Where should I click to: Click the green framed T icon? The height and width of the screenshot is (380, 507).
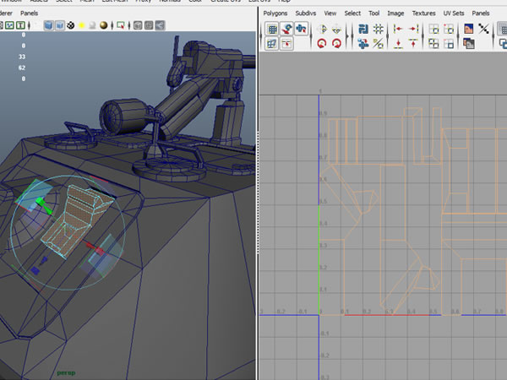(x=20, y=25)
